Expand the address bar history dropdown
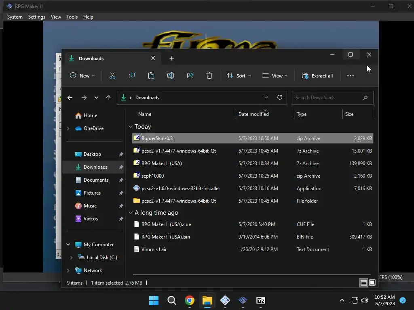The height and width of the screenshot is (310, 414). coord(266,97)
